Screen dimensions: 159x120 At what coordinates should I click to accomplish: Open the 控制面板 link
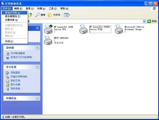pos(15,73)
